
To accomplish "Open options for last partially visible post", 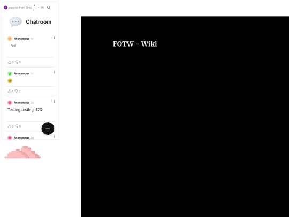I will point(54,137).
